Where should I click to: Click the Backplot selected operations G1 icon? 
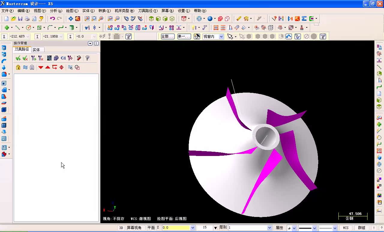click(x=63, y=58)
